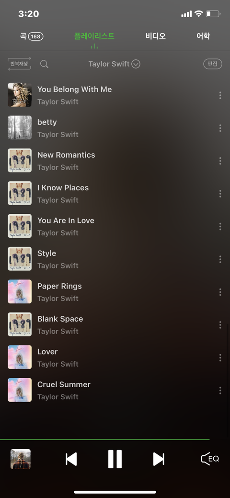Image resolution: width=230 pixels, height=498 pixels.
Task: Open the 어학 tab
Action: coord(203,36)
